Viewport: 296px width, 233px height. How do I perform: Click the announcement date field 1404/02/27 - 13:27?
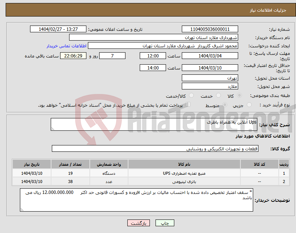click(58, 29)
